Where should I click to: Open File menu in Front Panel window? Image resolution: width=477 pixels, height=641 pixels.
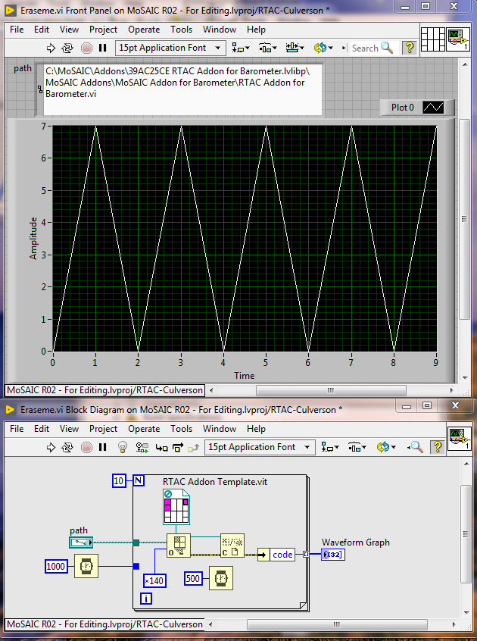[x=17, y=30]
